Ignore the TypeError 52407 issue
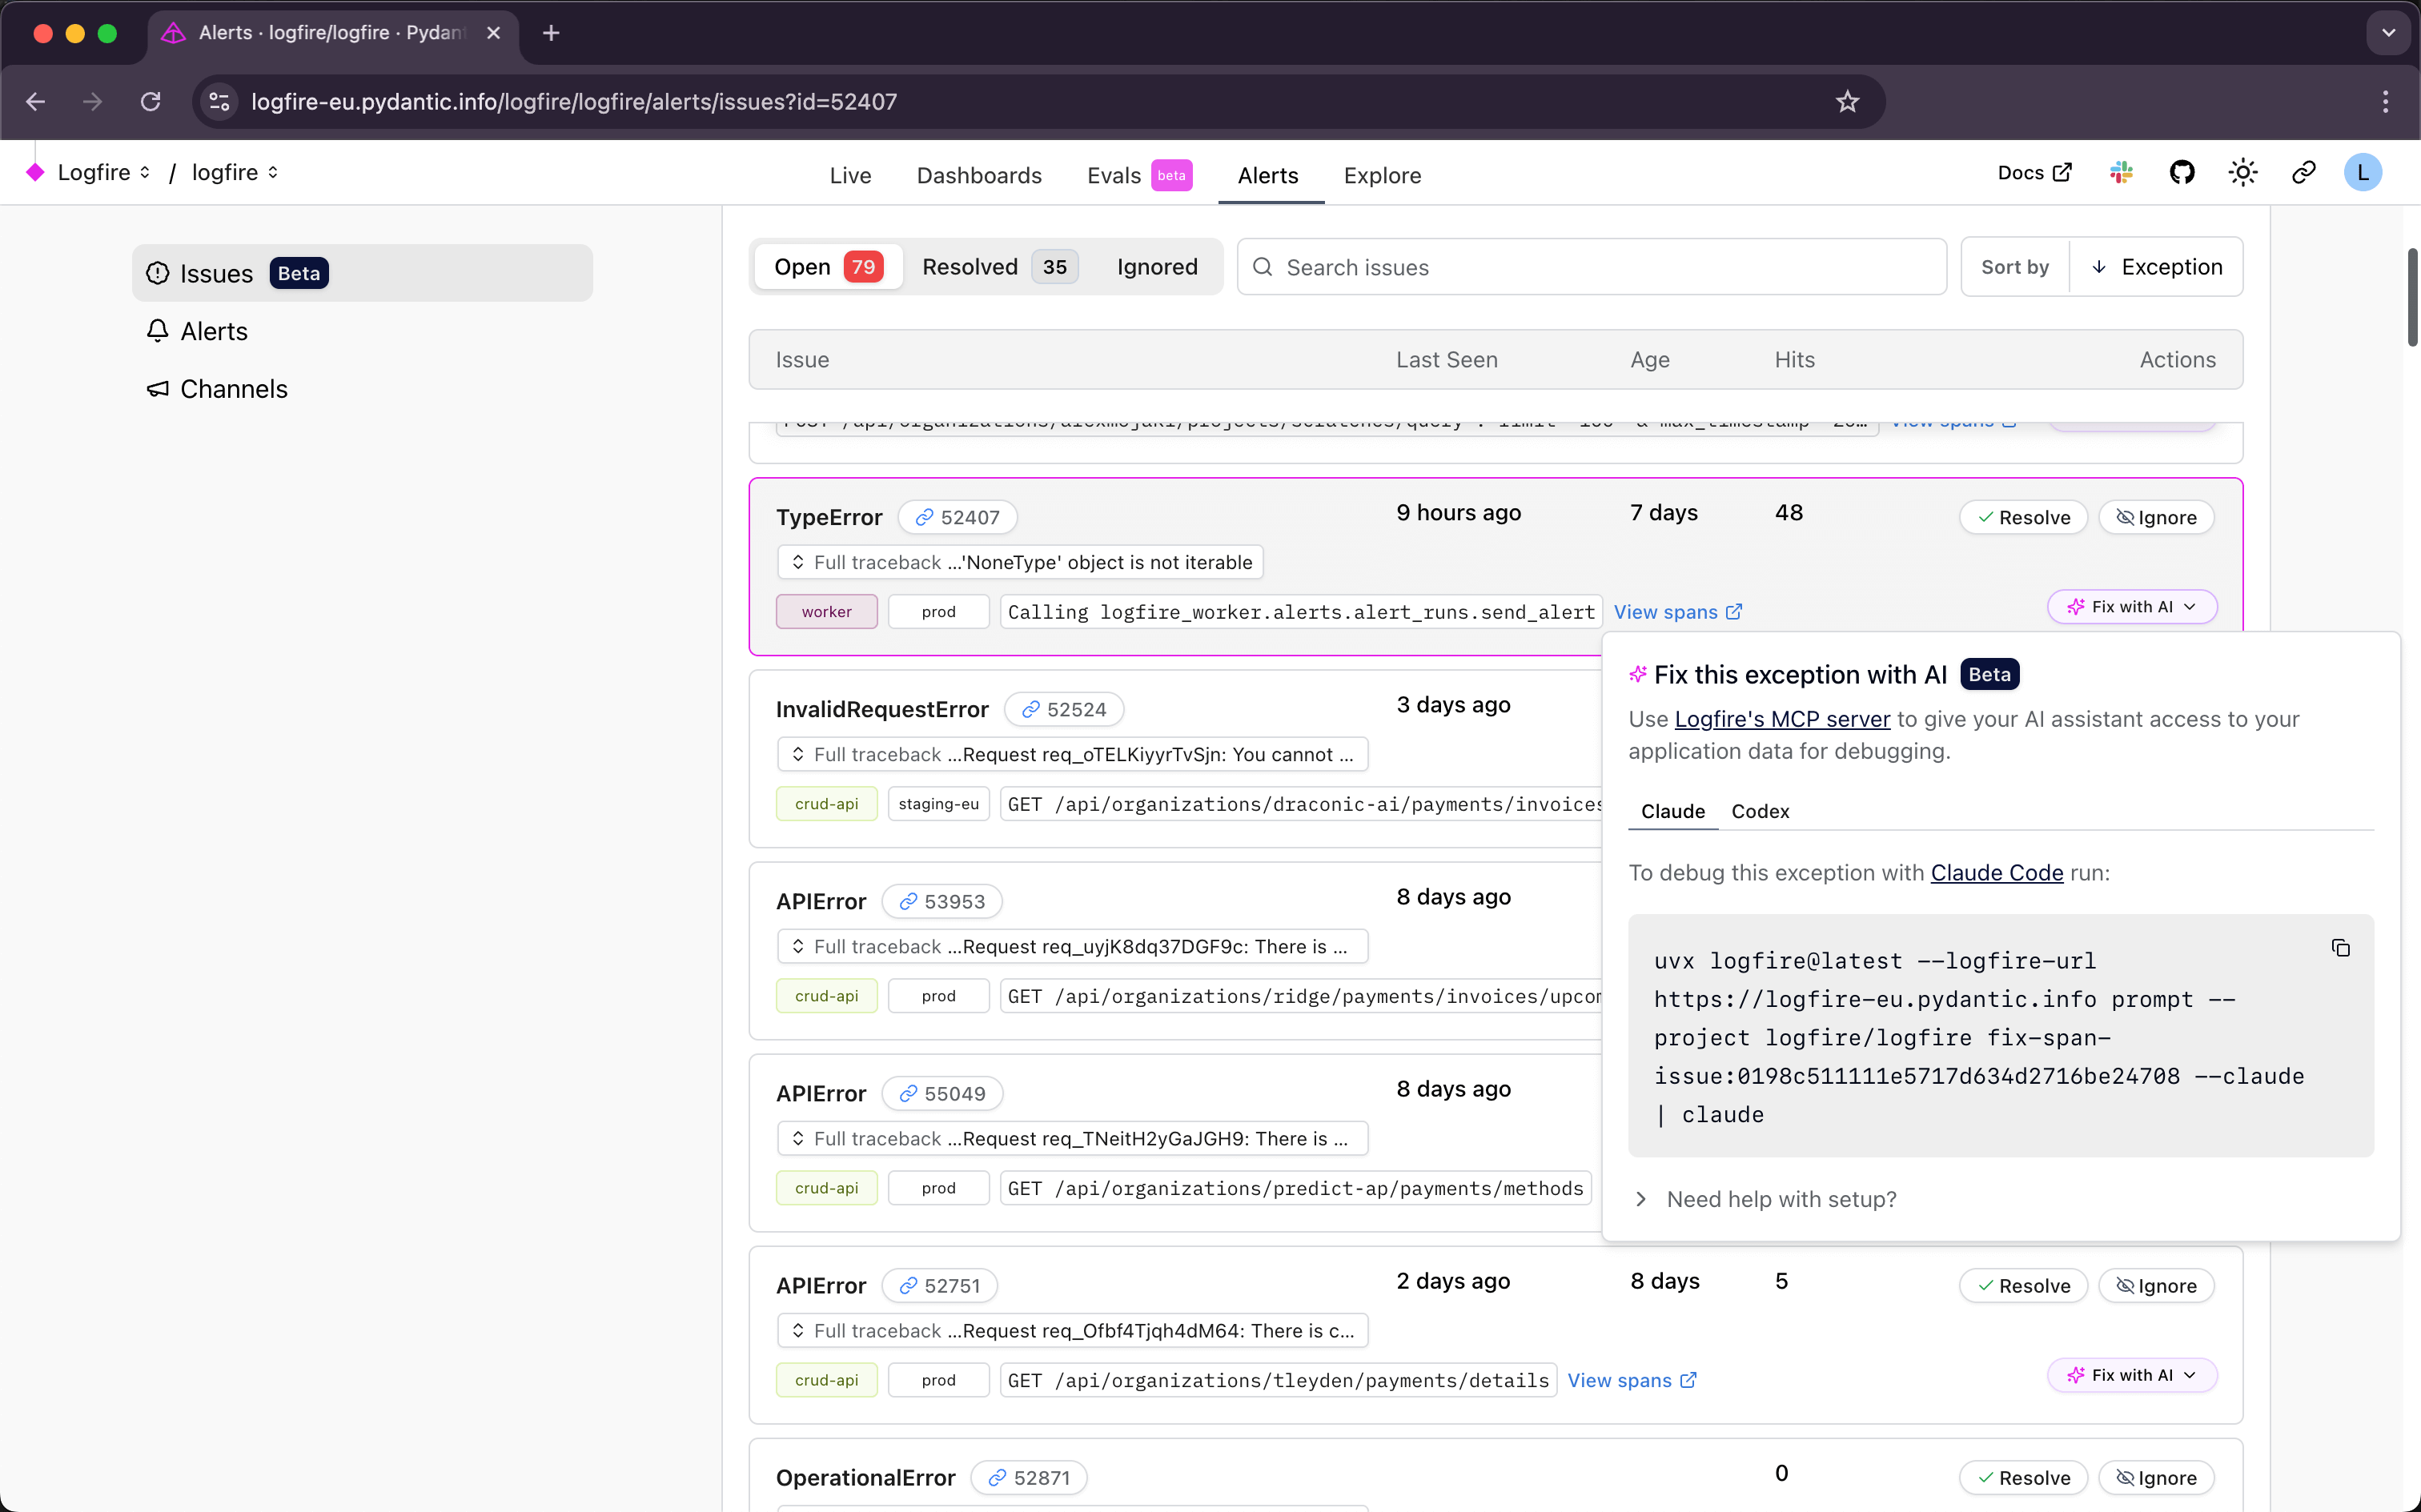This screenshot has width=2421, height=1512. pyautogui.click(x=2156, y=518)
